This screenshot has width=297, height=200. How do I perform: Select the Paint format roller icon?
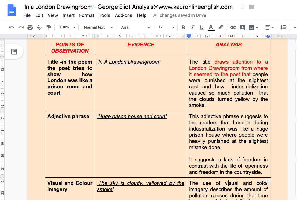[x=48, y=28]
